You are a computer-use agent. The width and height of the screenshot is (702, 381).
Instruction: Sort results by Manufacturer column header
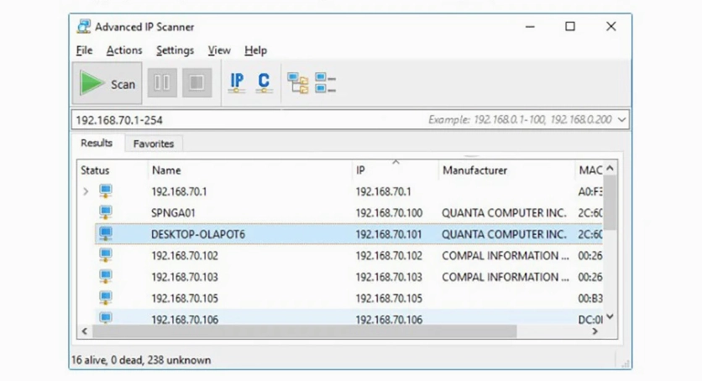point(474,170)
